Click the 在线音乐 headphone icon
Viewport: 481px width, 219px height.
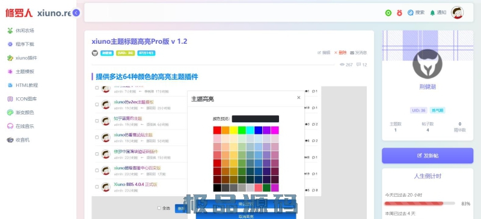pos(10,126)
